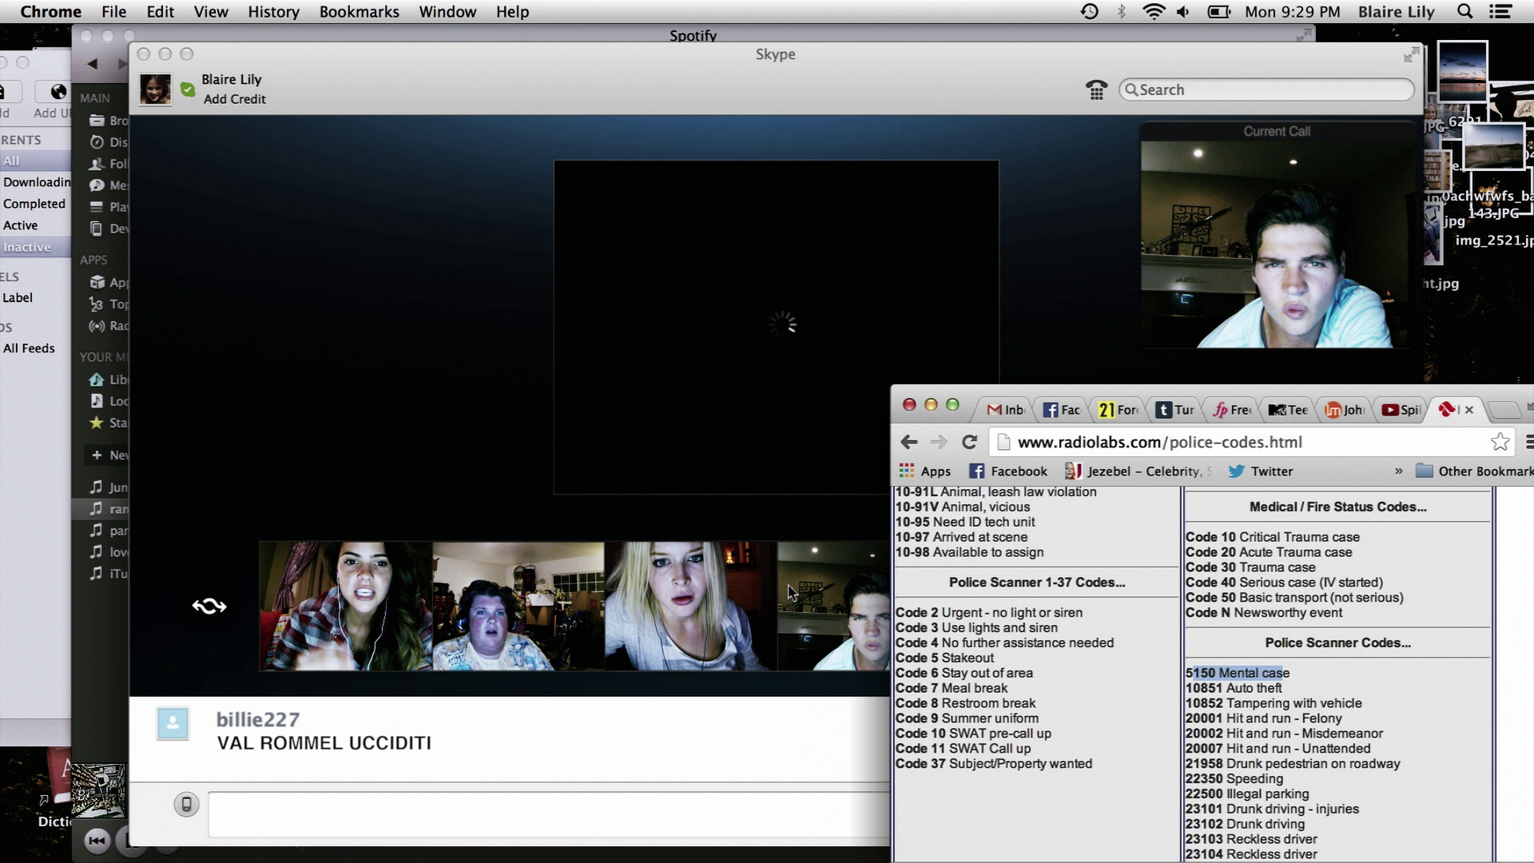Select blonde caller video thumbnail
The image size is (1534, 863).
pos(691,606)
